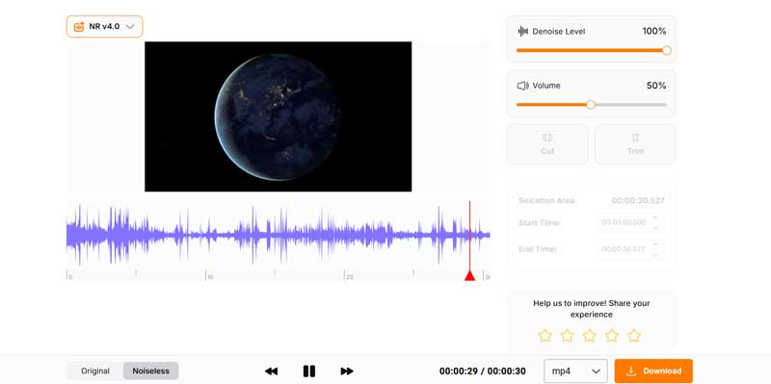The image size is (771, 384).
Task: Click the Cut button
Action: (x=547, y=143)
